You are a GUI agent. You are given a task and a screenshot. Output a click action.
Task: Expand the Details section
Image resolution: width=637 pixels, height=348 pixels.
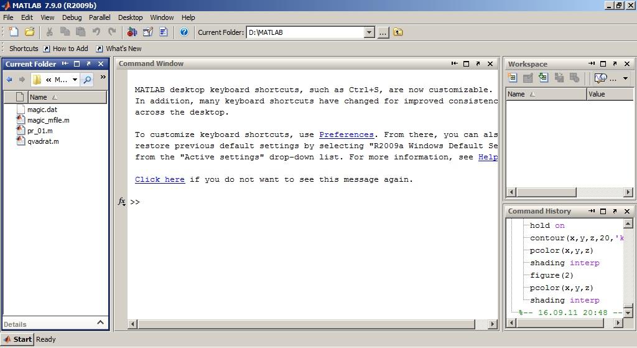(x=100, y=322)
